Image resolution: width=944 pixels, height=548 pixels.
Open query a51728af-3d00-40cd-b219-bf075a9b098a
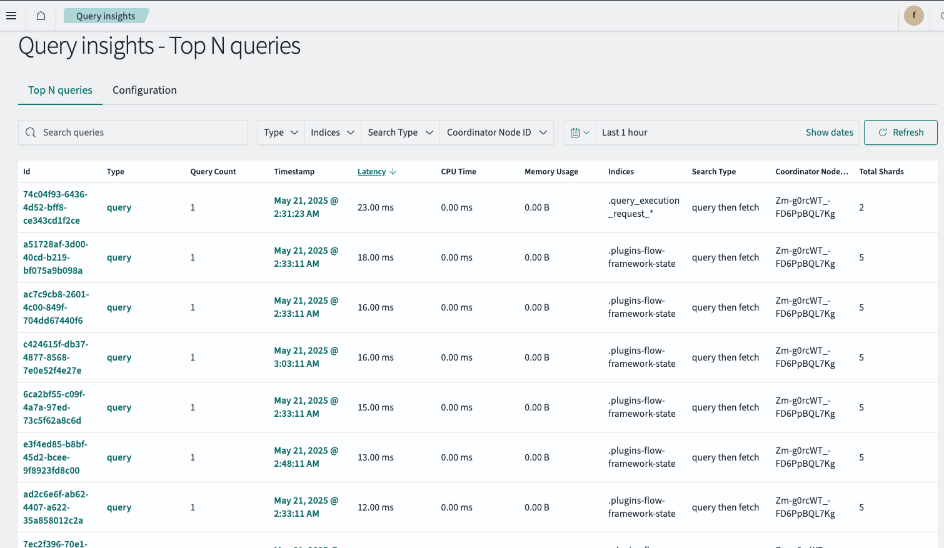tap(56, 257)
